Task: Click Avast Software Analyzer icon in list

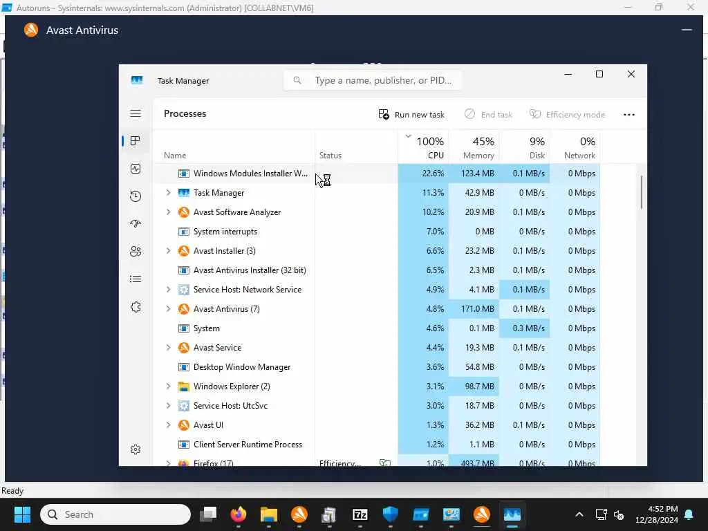Action: [x=183, y=212]
